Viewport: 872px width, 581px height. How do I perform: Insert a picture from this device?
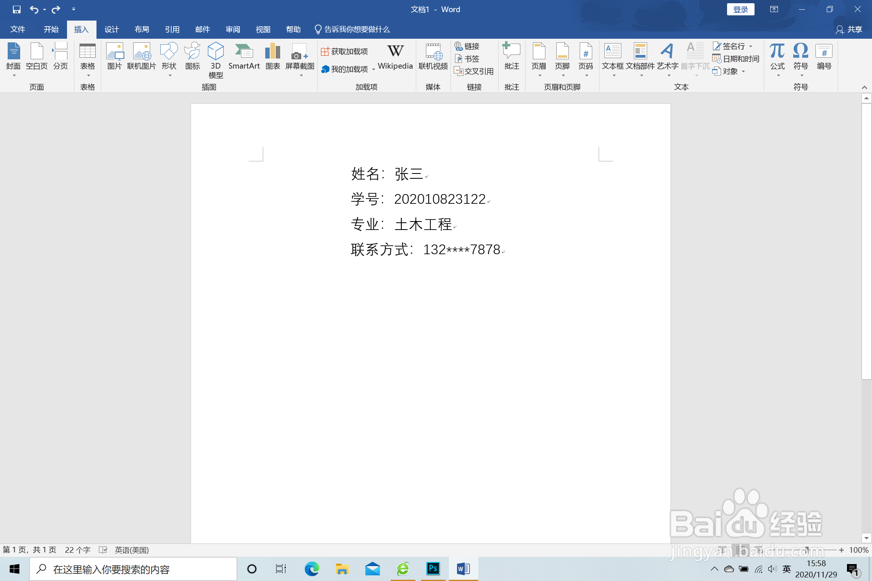(114, 56)
